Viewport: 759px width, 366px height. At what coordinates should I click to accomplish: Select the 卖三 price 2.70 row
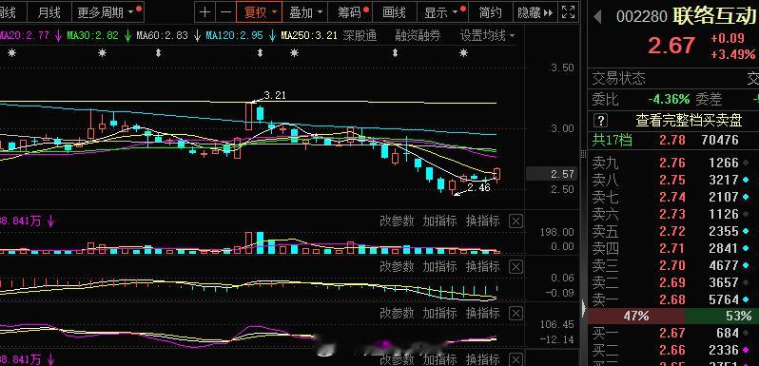point(673,265)
